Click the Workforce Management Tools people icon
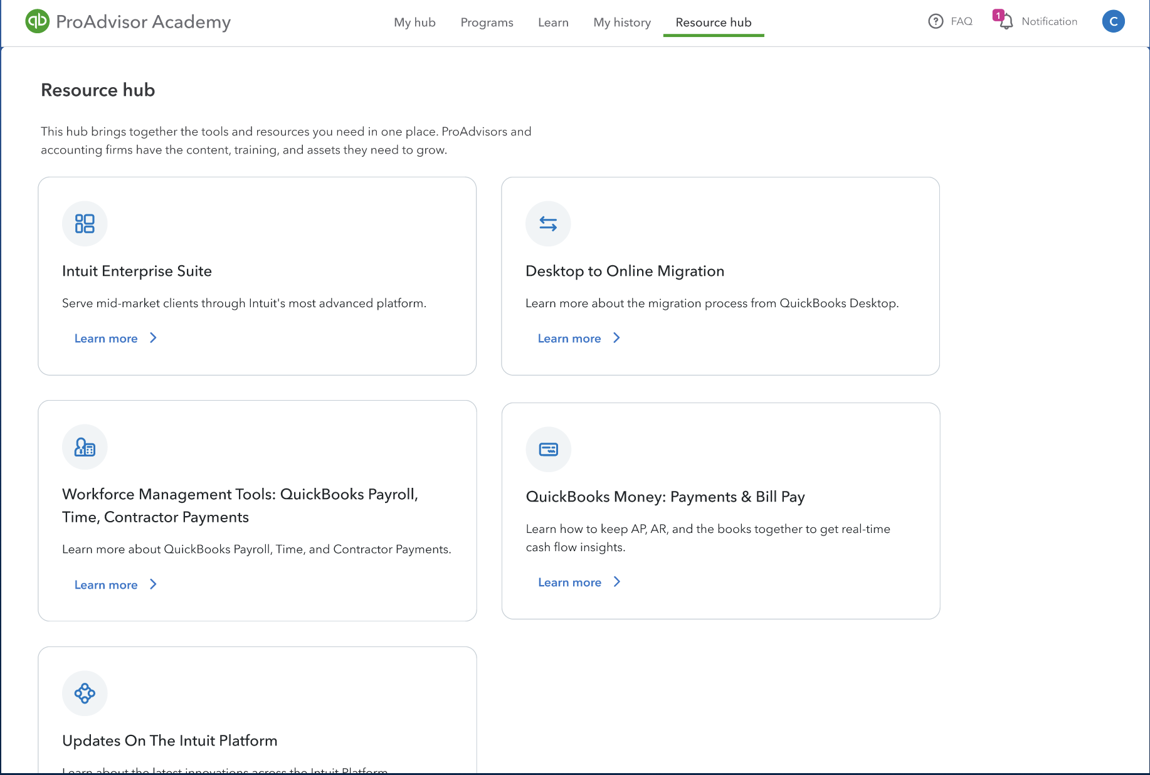Image resolution: width=1150 pixels, height=775 pixels. tap(85, 446)
